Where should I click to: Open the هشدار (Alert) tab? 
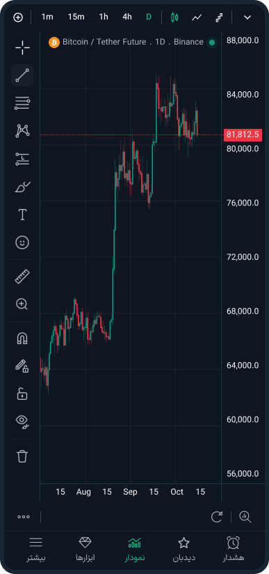click(233, 549)
